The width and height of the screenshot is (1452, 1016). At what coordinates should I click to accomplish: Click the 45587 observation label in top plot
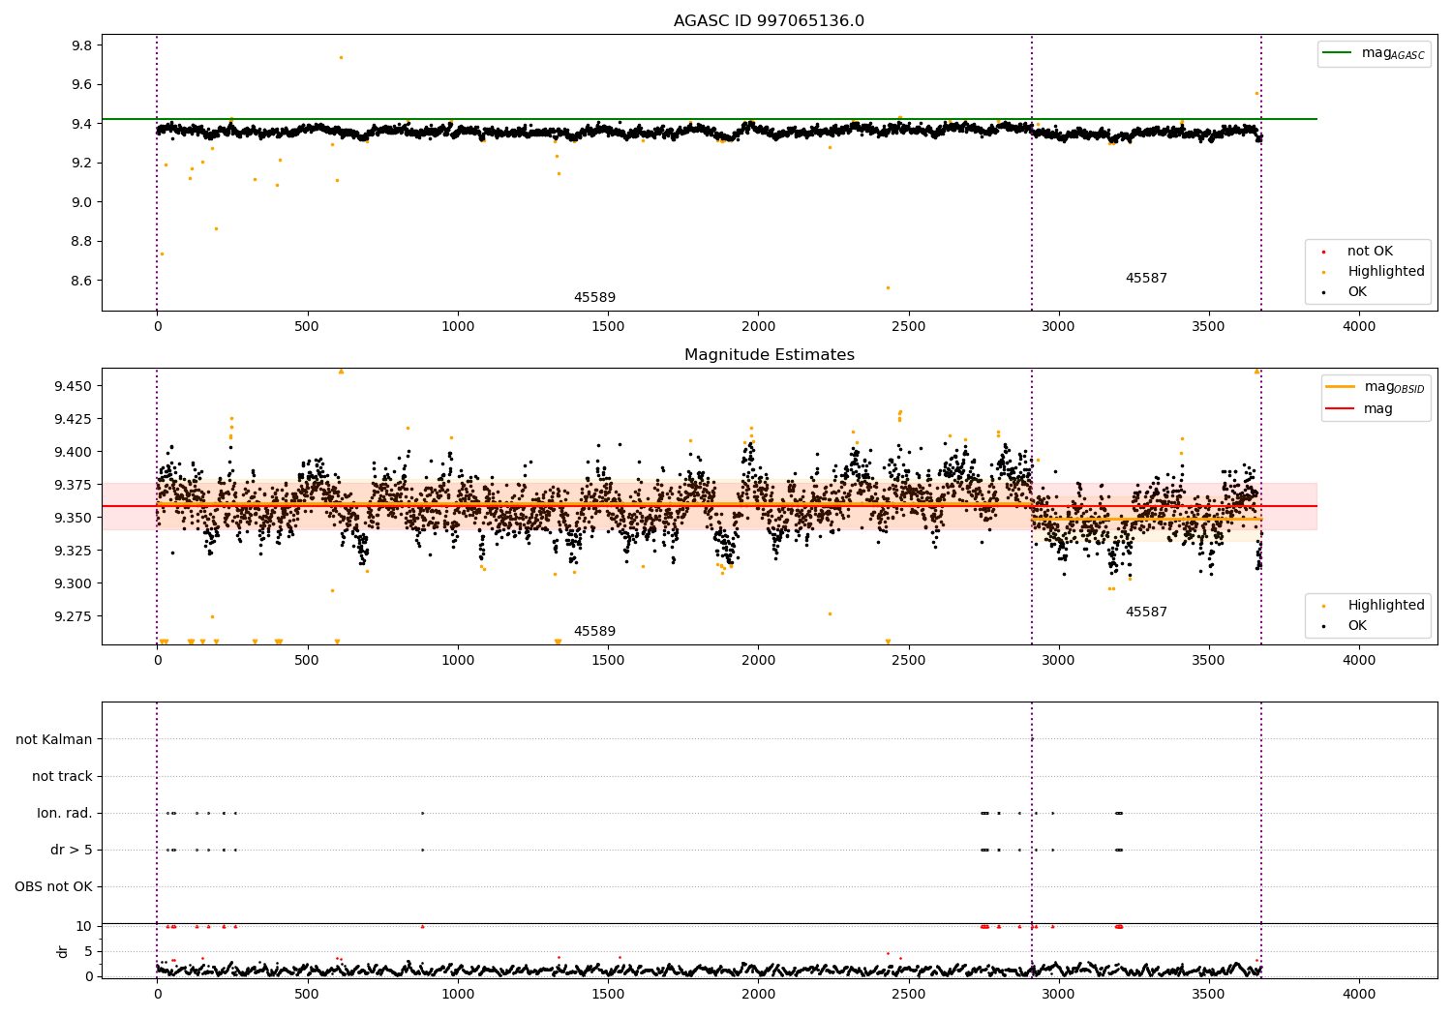pyautogui.click(x=1146, y=278)
